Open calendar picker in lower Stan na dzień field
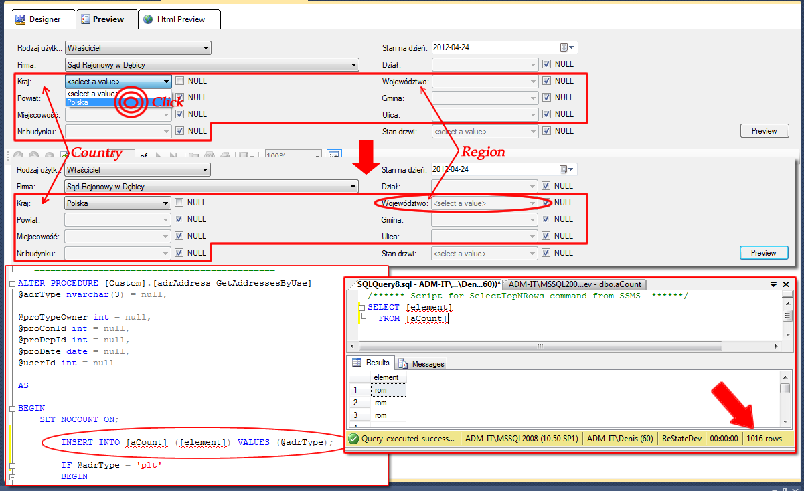The height and width of the screenshot is (491, 804). (x=568, y=169)
